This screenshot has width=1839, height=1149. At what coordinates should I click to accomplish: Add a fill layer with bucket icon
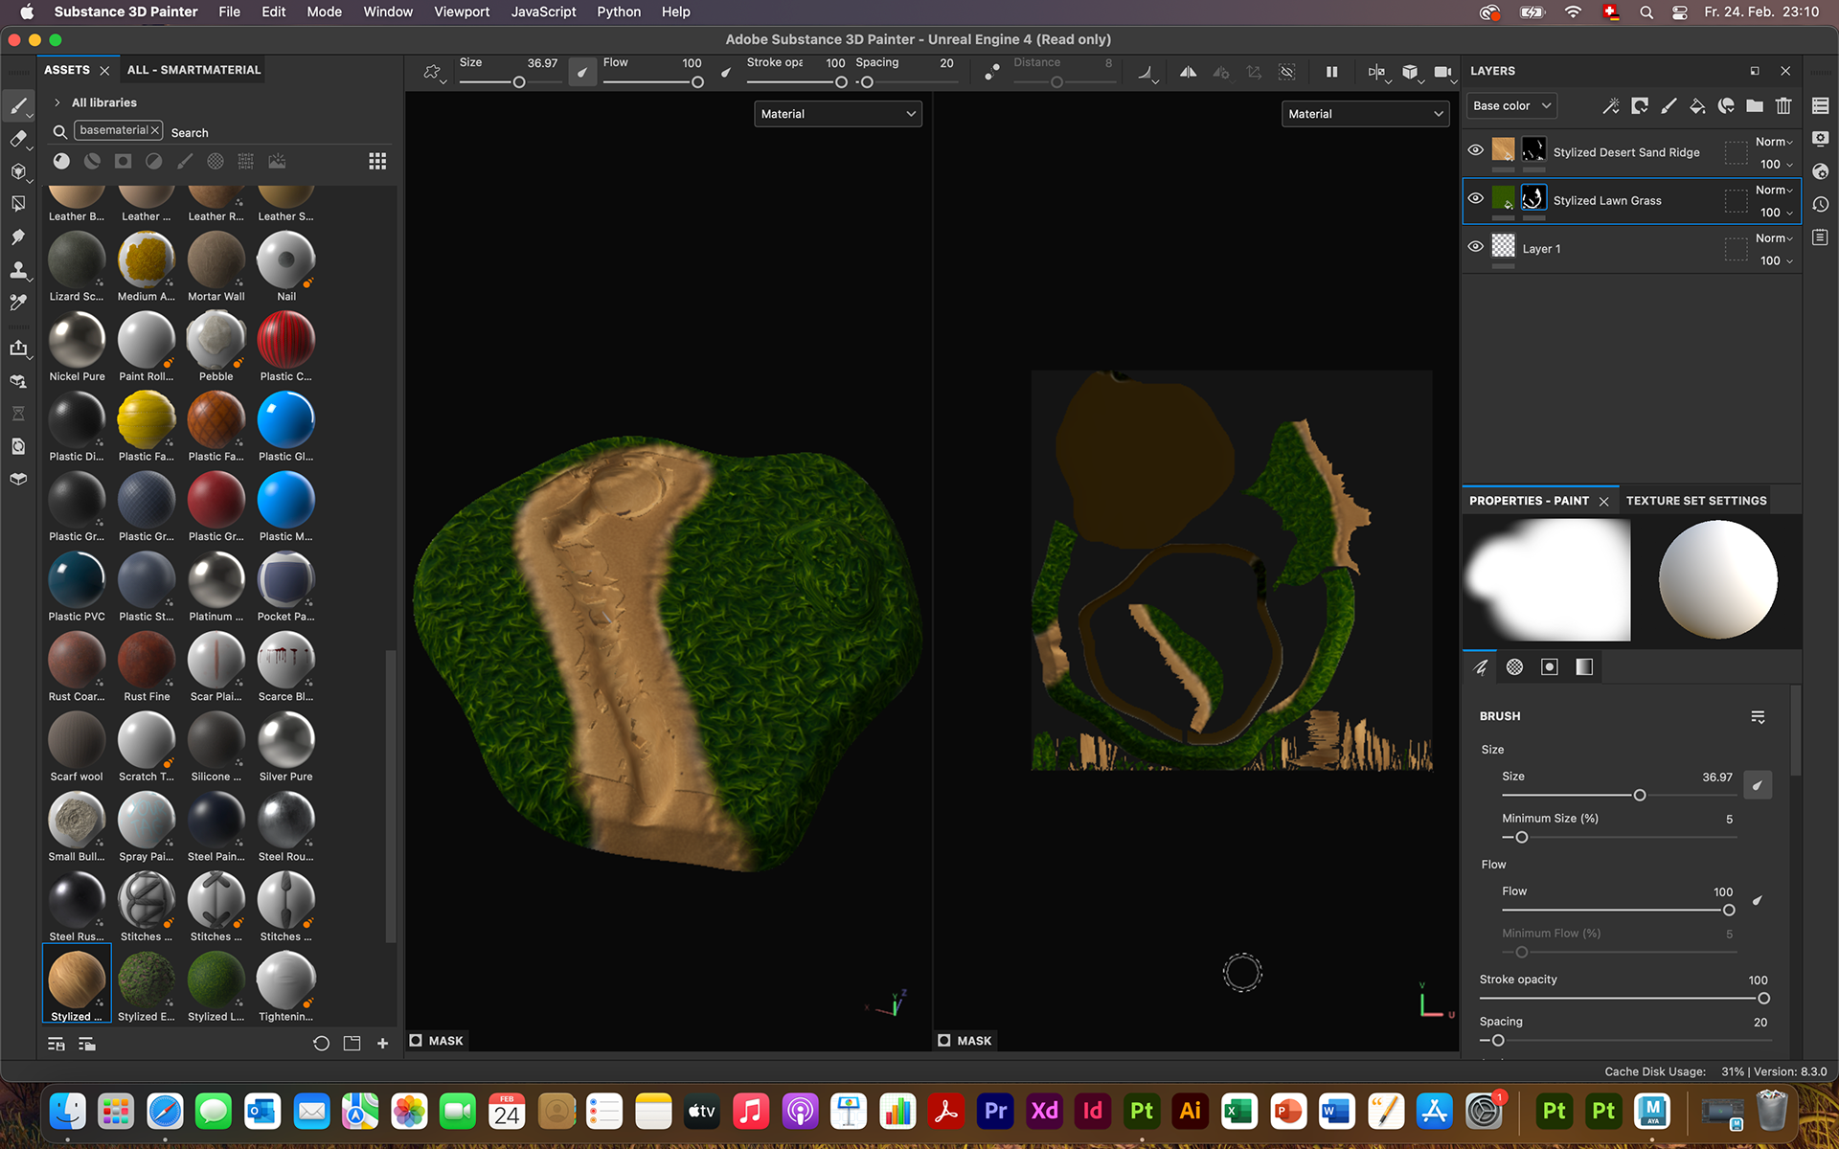point(1696,106)
